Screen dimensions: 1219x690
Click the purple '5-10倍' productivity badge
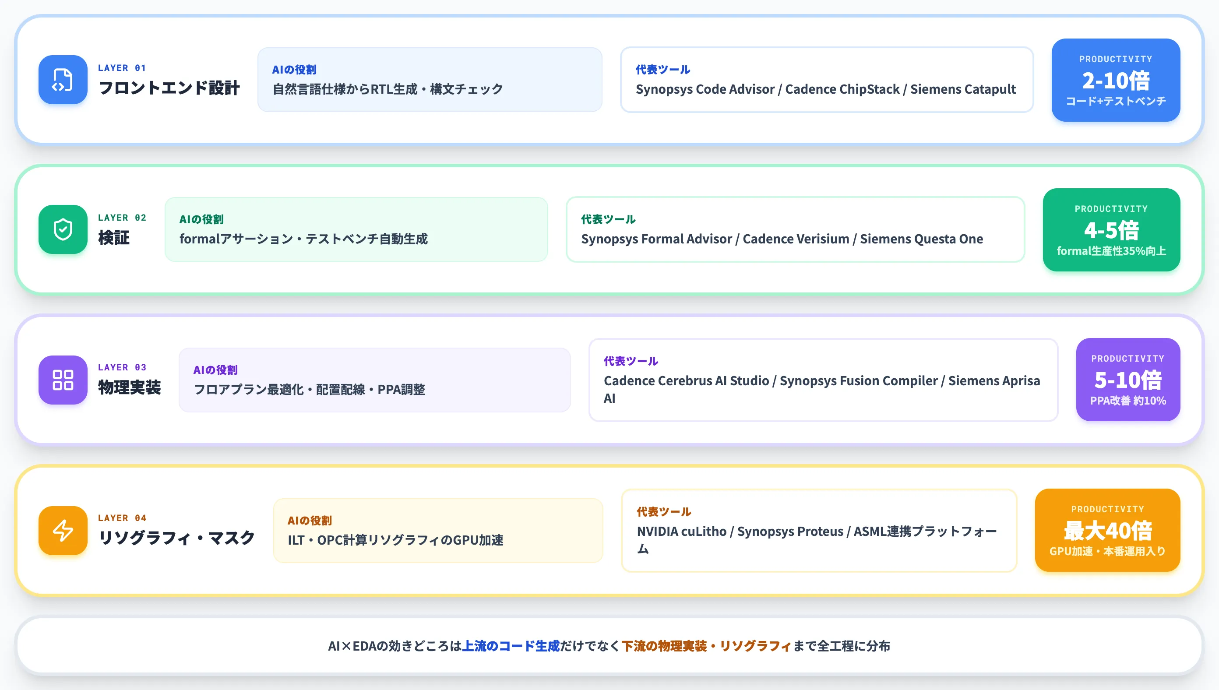1127,380
